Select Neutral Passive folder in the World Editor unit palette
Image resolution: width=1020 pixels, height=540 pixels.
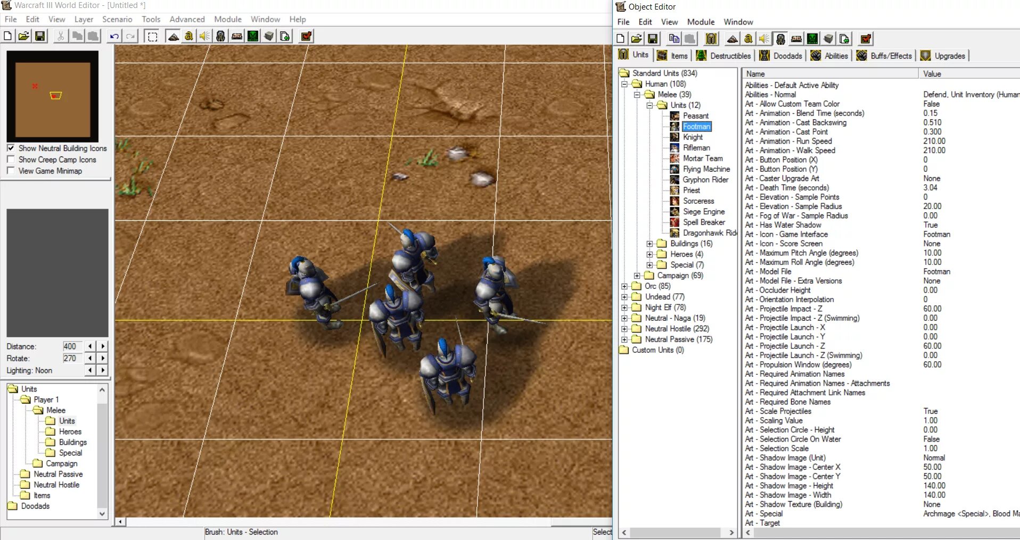pyautogui.click(x=58, y=474)
